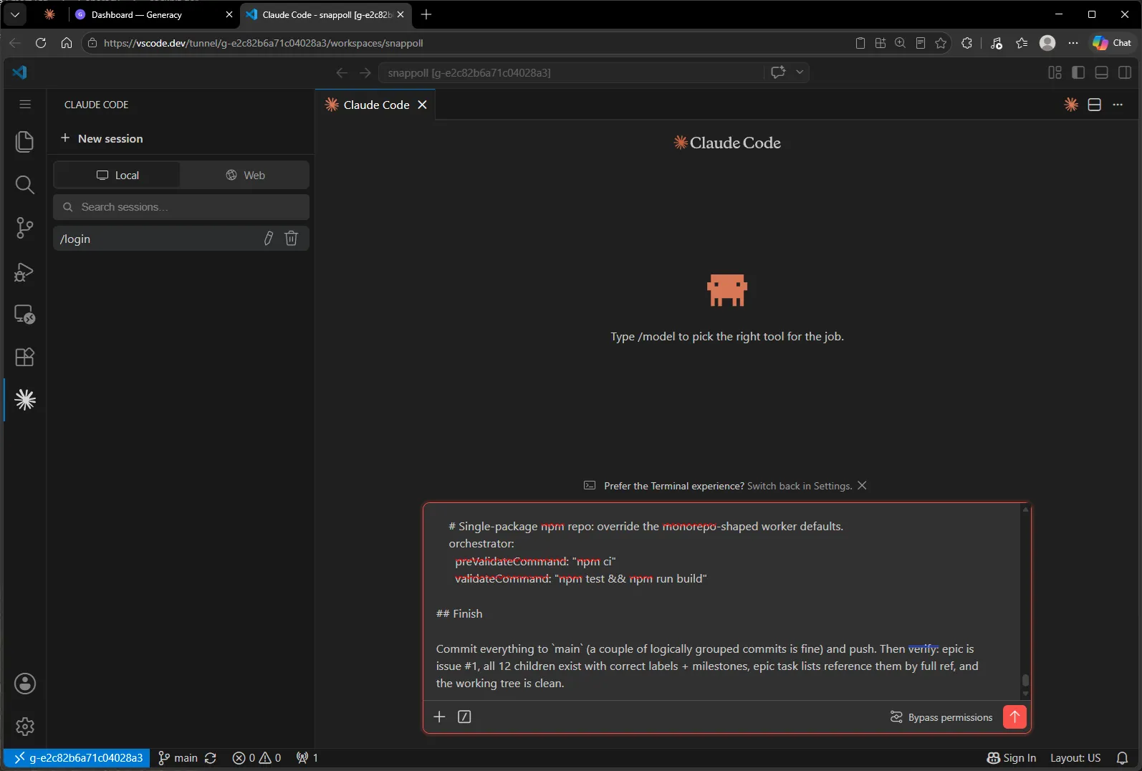
Task: Rename the /login session with pencil icon
Action: tap(269, 238)
